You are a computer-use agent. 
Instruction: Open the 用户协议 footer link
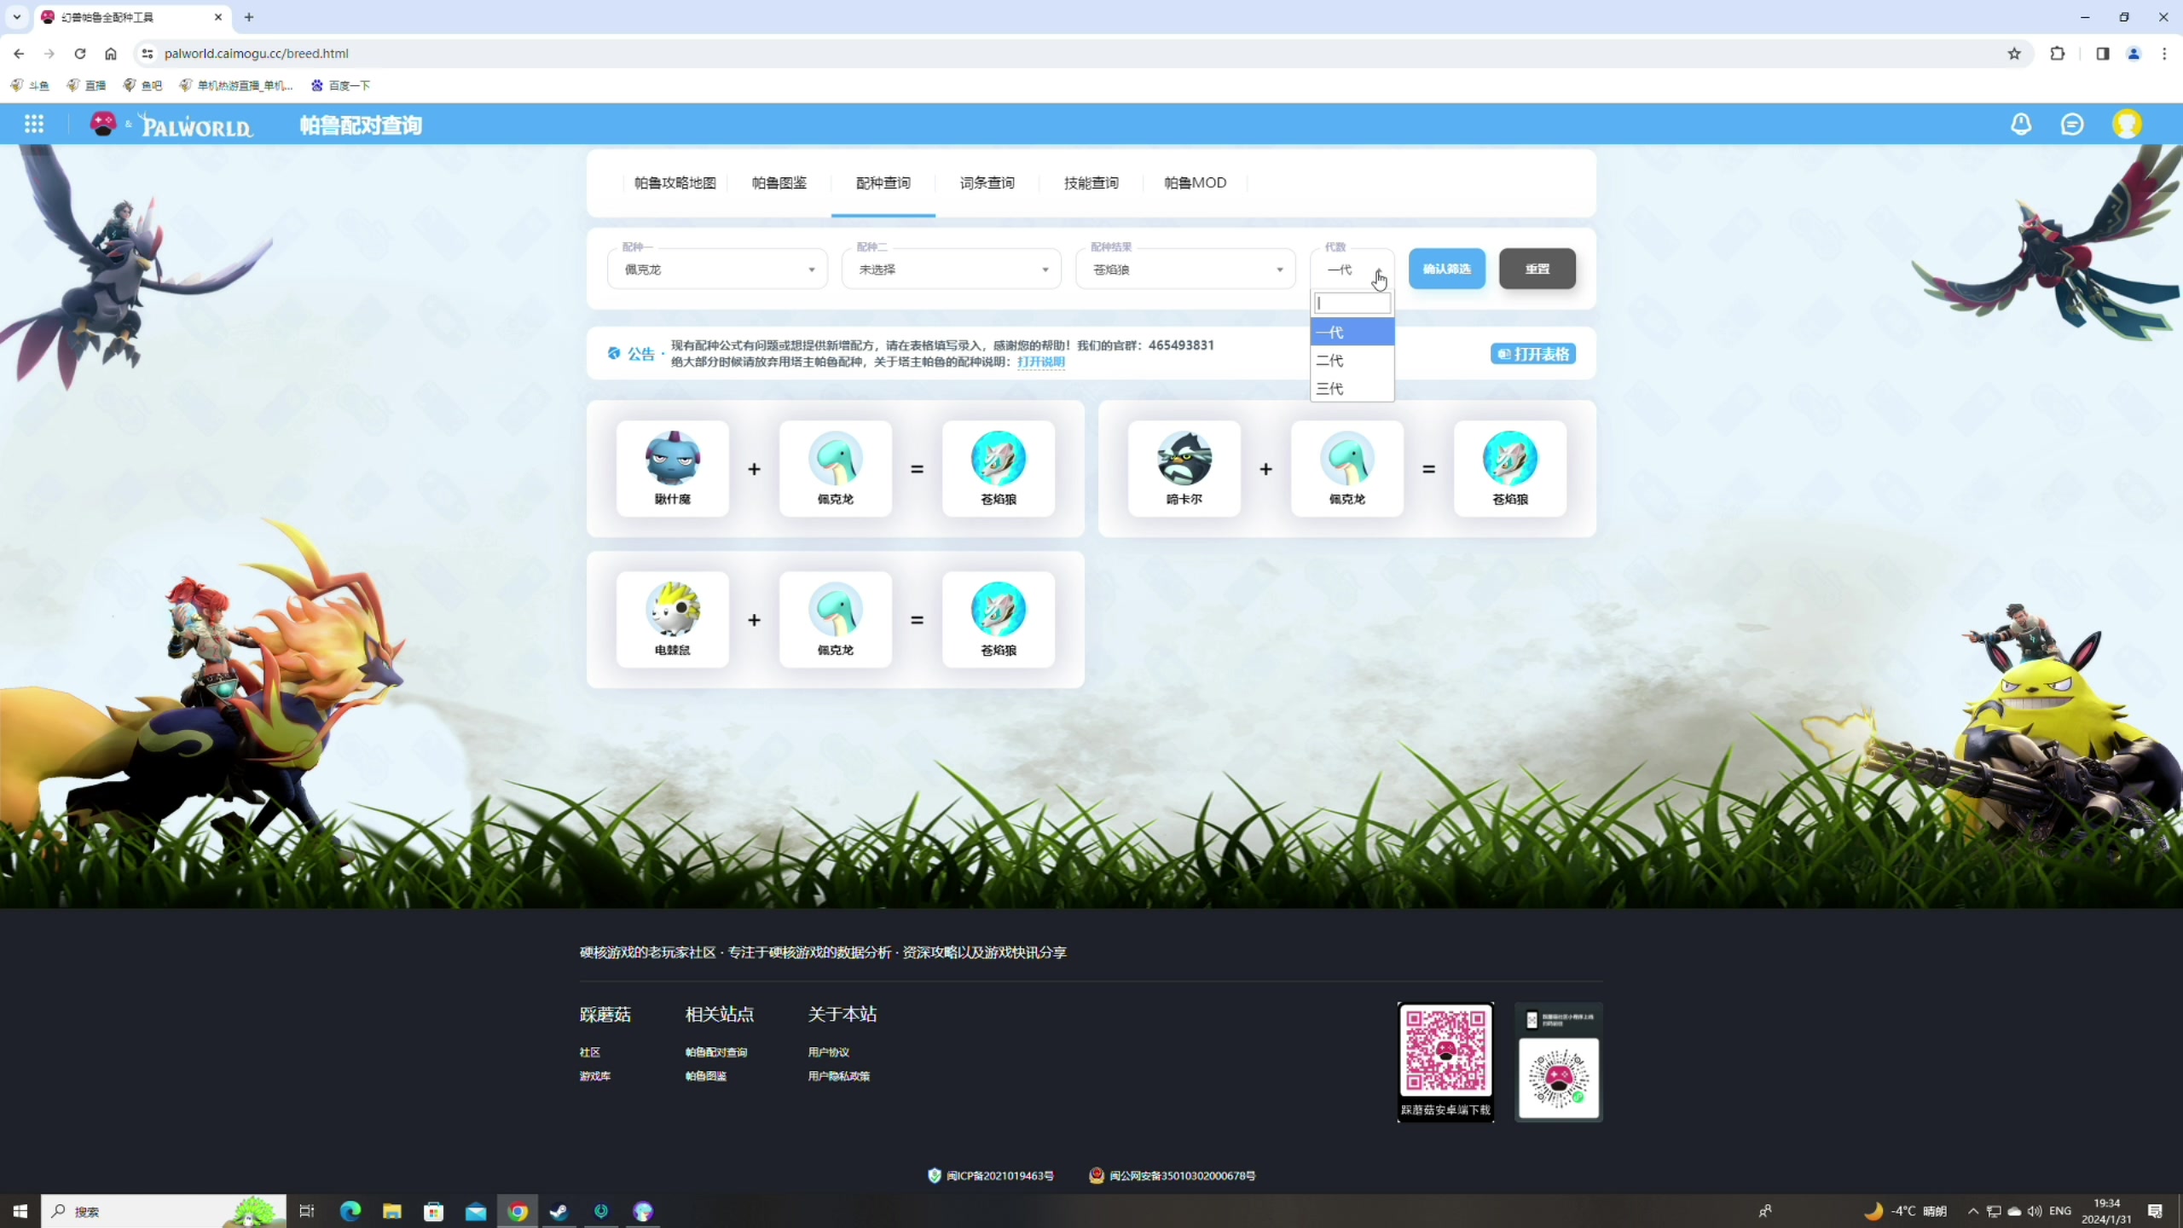(829, 1052)
